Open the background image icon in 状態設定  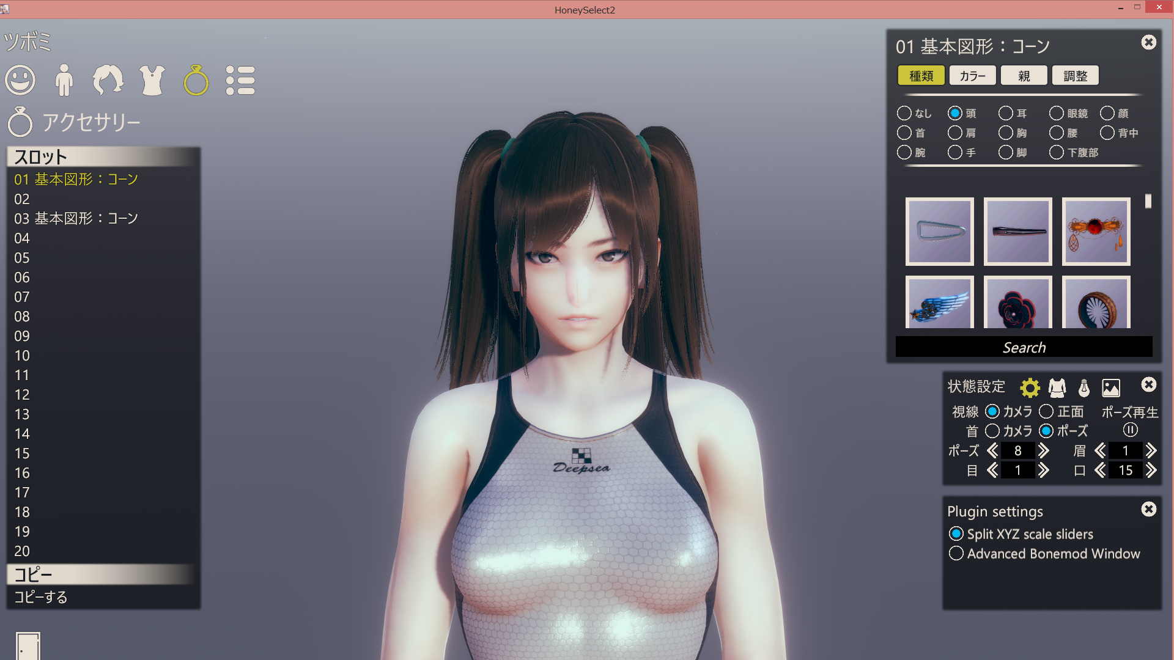pyautogui.click(x=1111, y=387)
